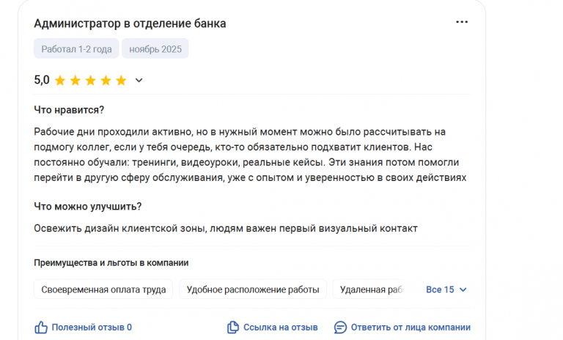
Task: Select the 'ноябрь 2025' date tag
Action: click(x=155, y=49)
